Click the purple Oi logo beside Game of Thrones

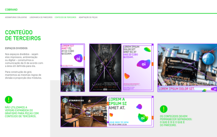click(x=144, y=64)
